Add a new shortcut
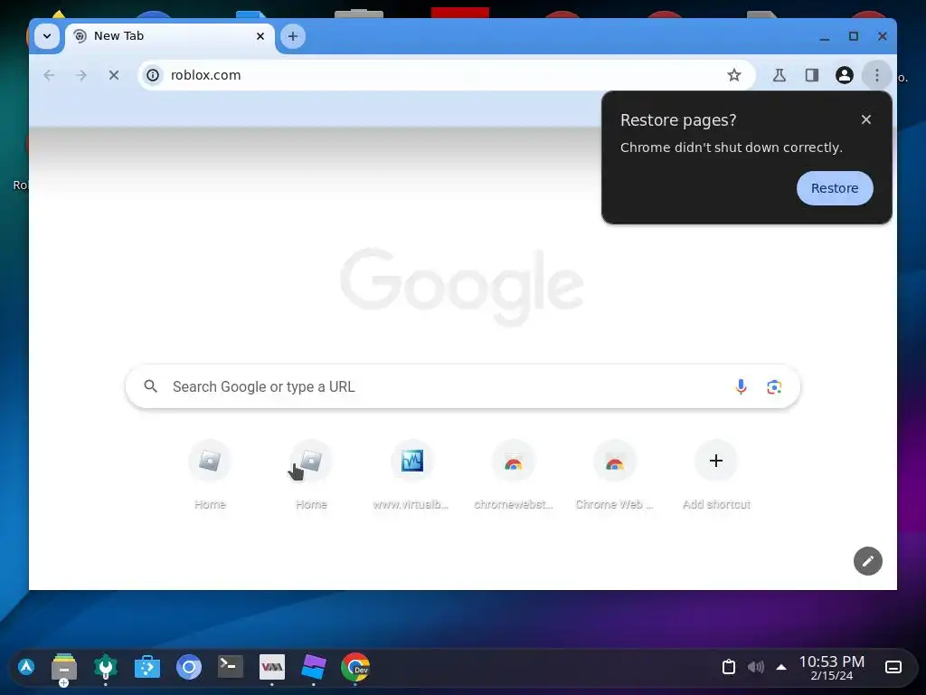 point(716,475)
